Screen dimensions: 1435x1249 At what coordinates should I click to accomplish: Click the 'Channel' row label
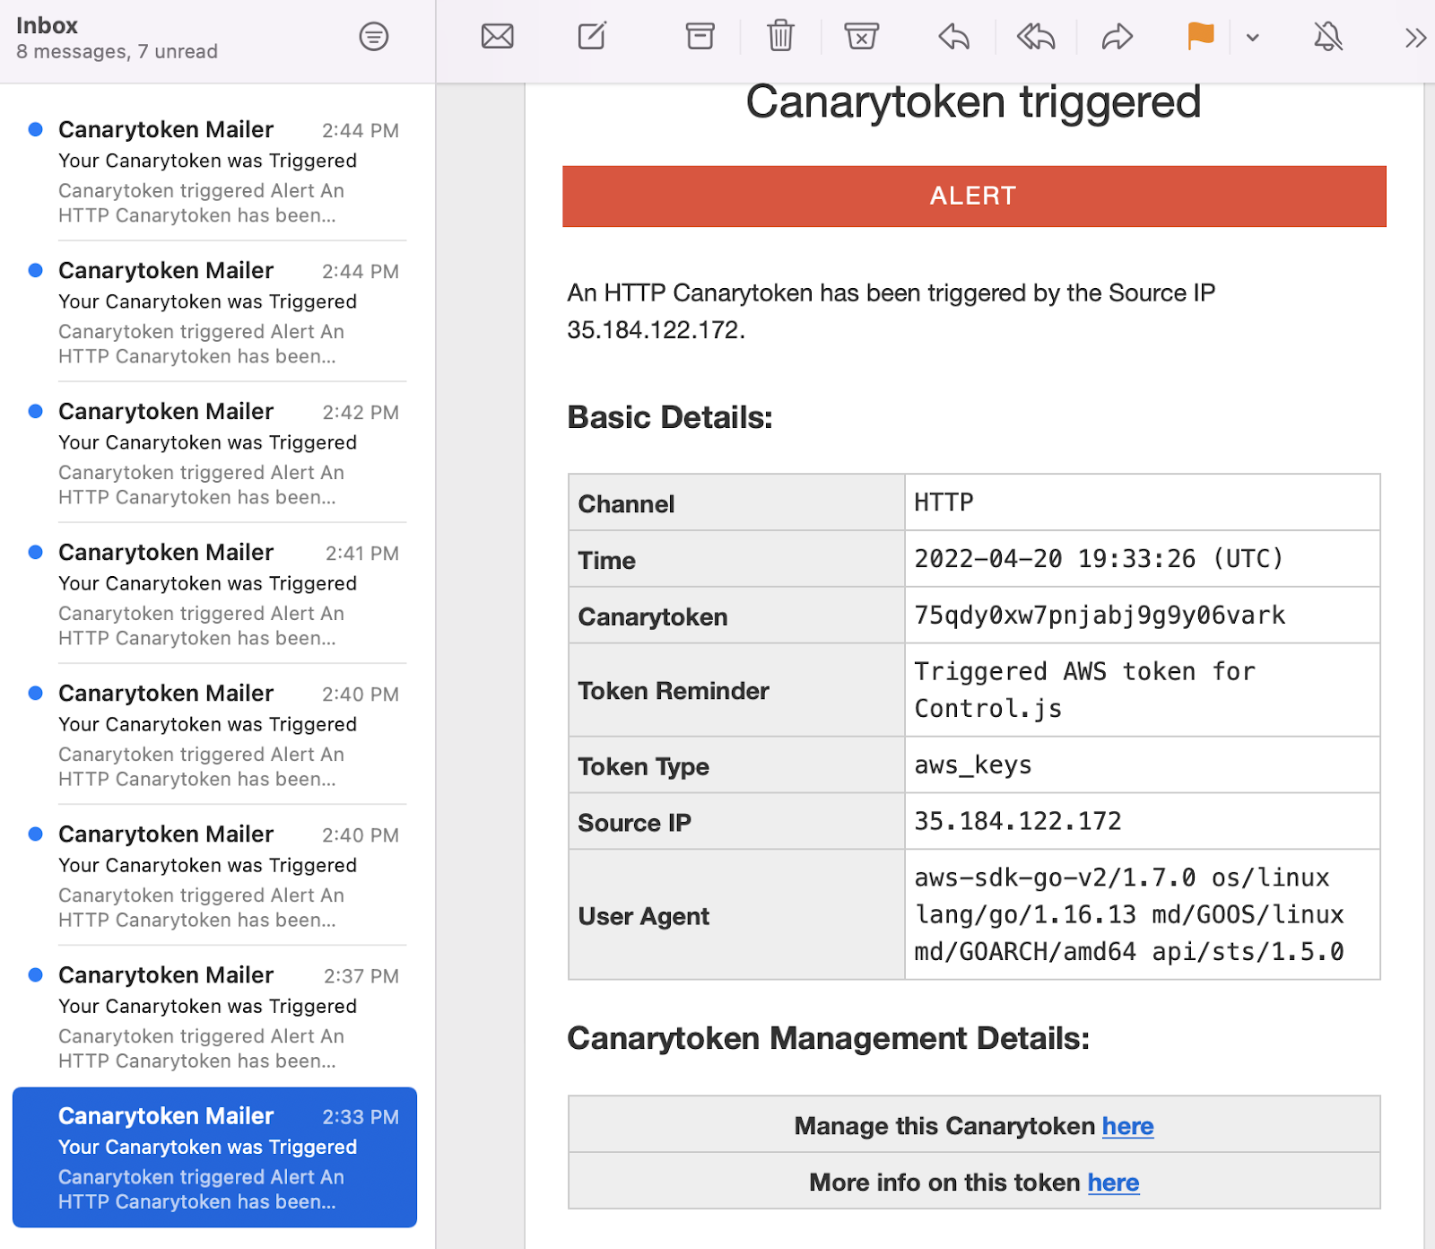tap(626, 504)
